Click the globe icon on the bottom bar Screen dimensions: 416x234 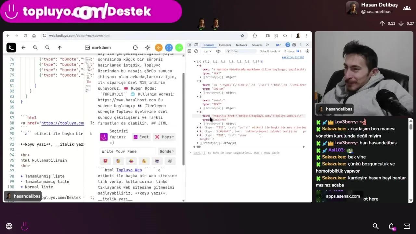point(9,226)
